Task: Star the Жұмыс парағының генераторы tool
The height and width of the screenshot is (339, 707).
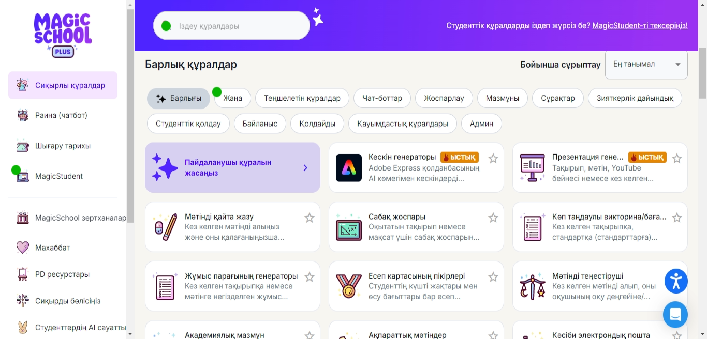Action: click(x=310, y=278)
